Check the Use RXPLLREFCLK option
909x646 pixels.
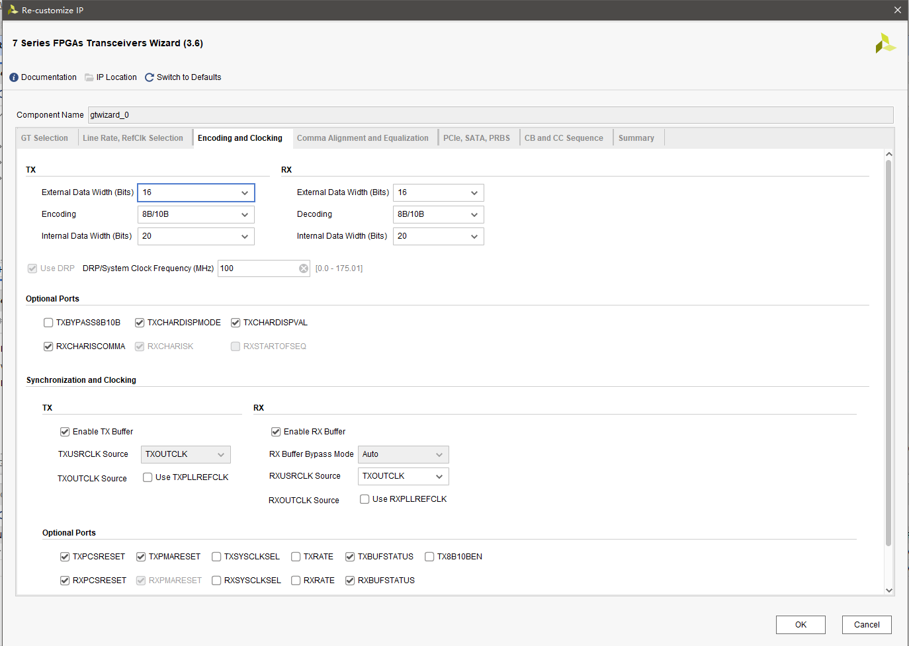pos(365,499)
